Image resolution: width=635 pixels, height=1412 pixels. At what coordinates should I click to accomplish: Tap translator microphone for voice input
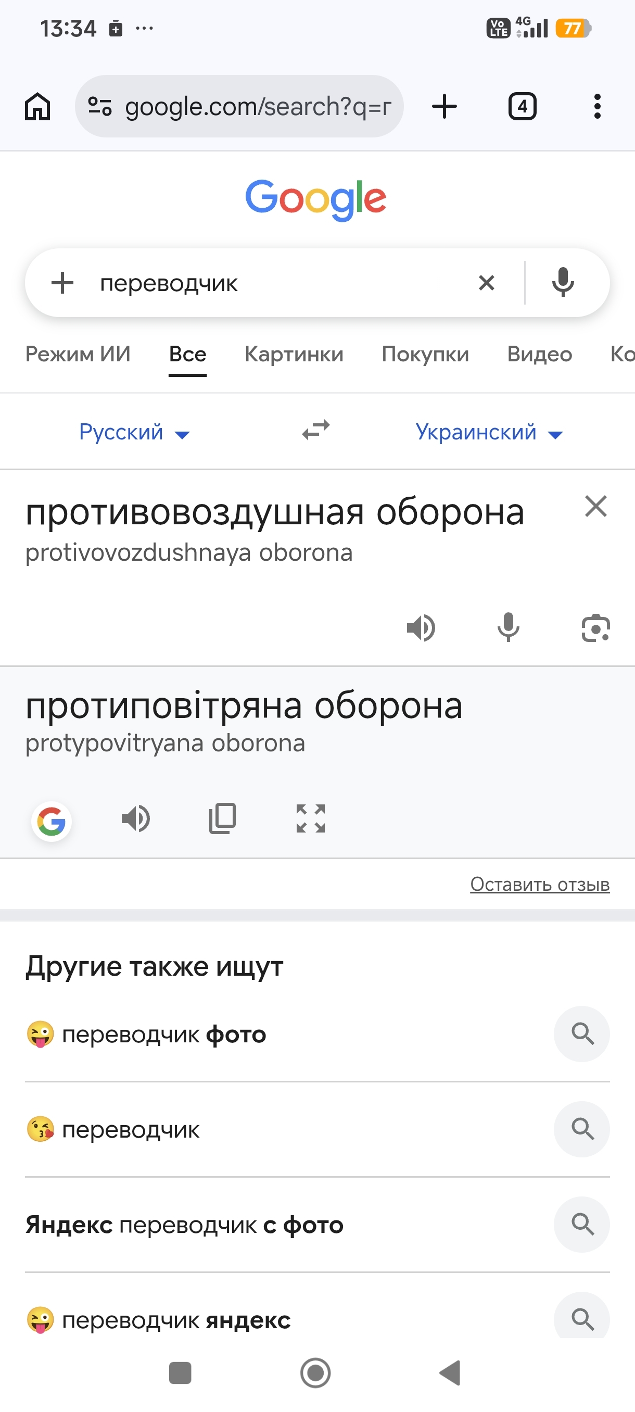[508, 627]
